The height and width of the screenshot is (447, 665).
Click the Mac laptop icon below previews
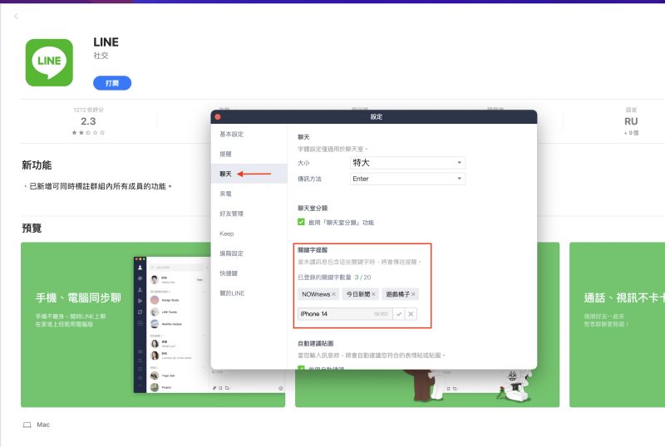[x=27, y=425]
